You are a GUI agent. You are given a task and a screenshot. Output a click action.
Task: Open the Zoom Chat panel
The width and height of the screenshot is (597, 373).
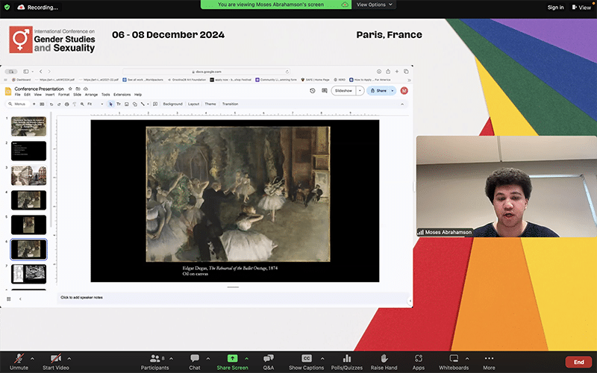(195, 362)
